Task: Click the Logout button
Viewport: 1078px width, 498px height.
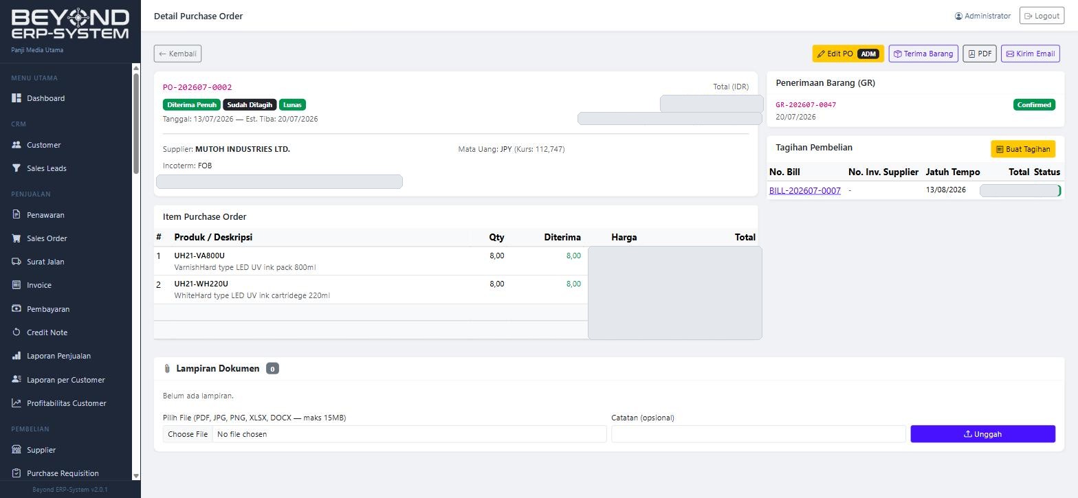Action: click(1042, 16)
